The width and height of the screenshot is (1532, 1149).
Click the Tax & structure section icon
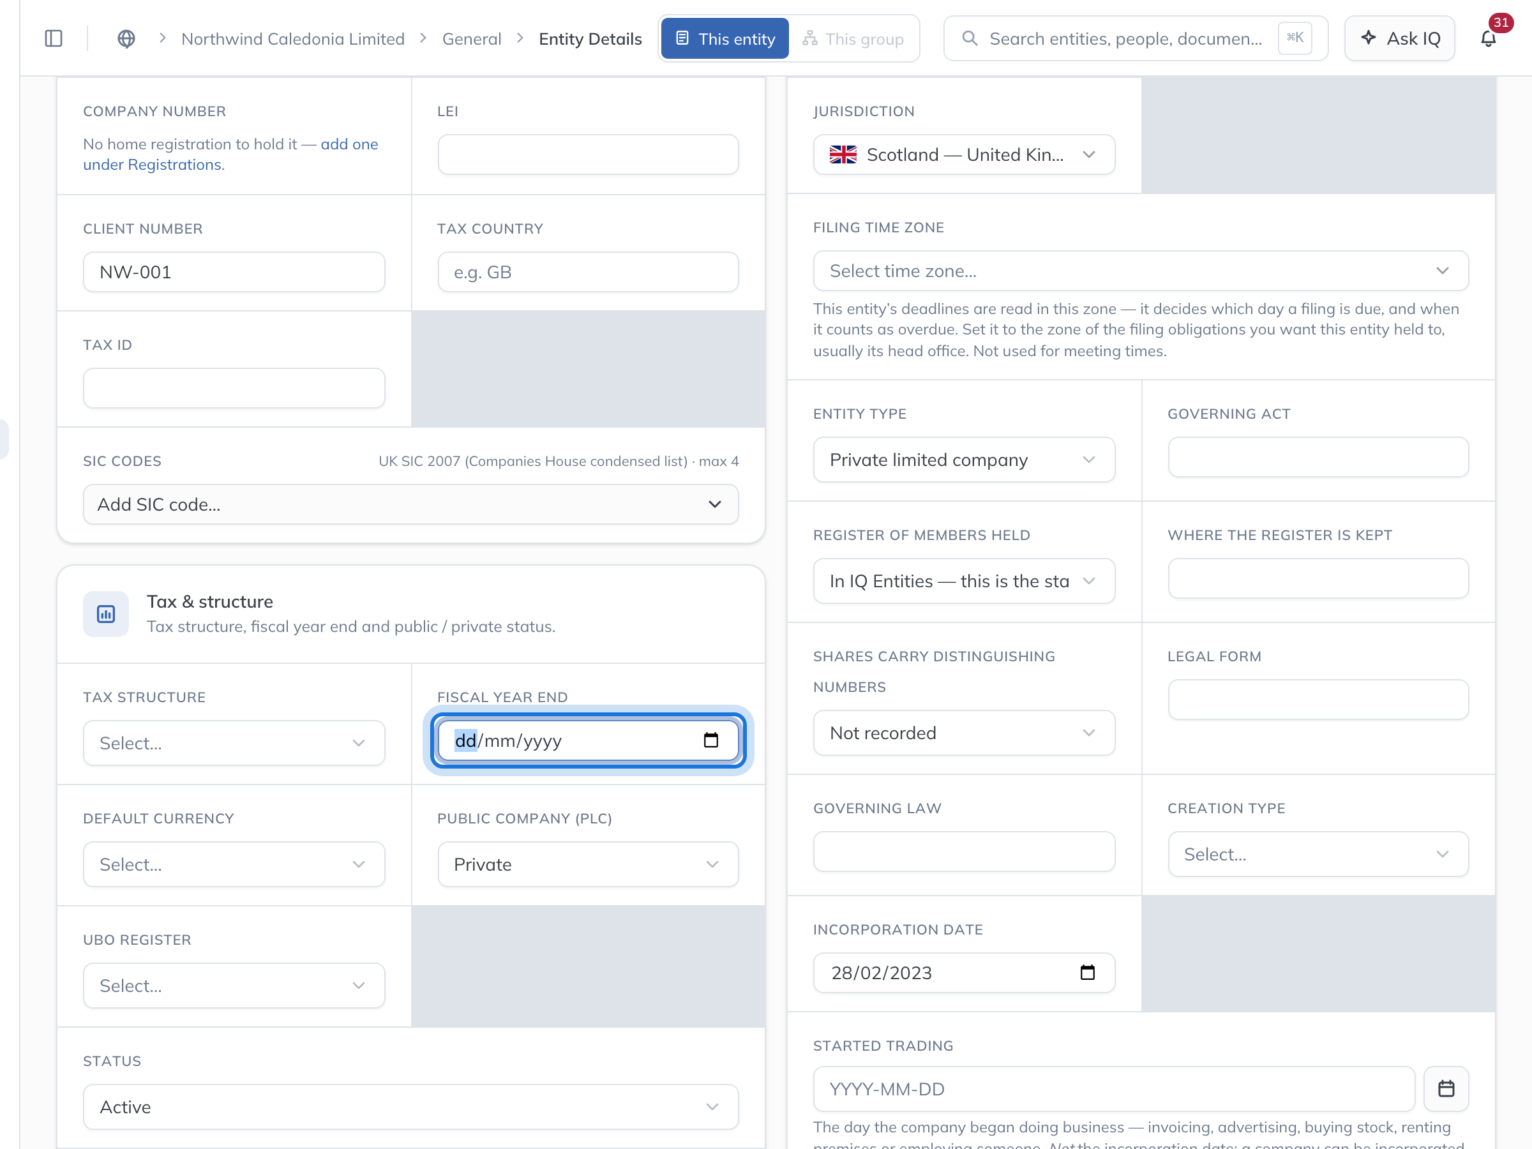click(x=106, y=613)
